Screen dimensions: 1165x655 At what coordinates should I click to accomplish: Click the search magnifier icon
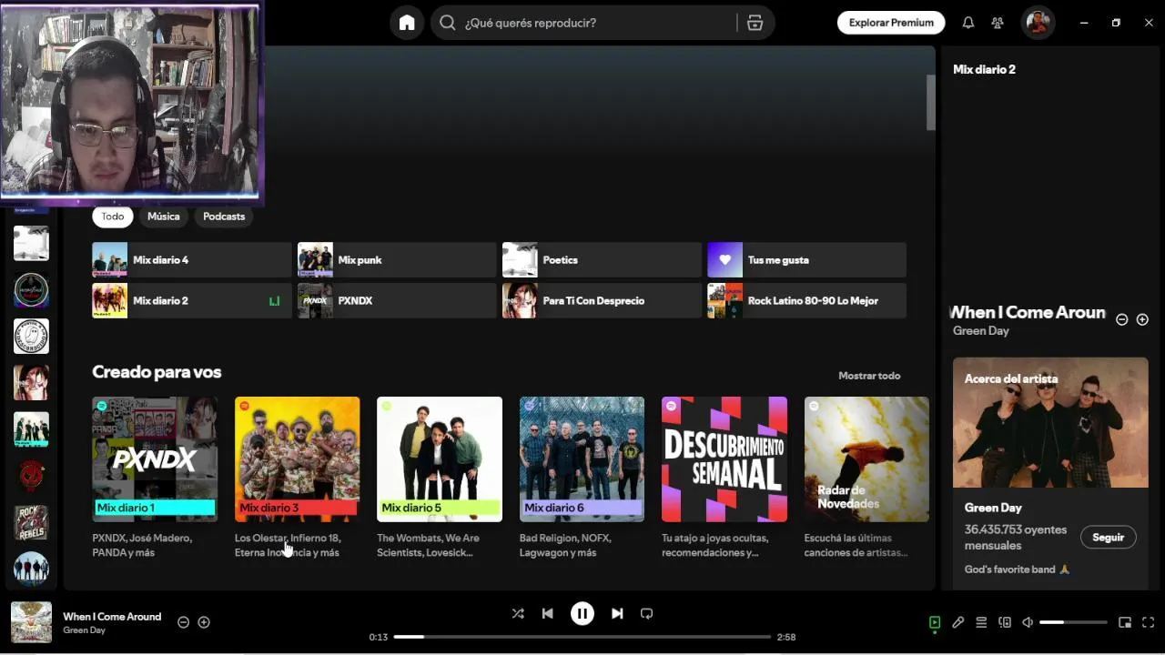click(x=448, y=23)
